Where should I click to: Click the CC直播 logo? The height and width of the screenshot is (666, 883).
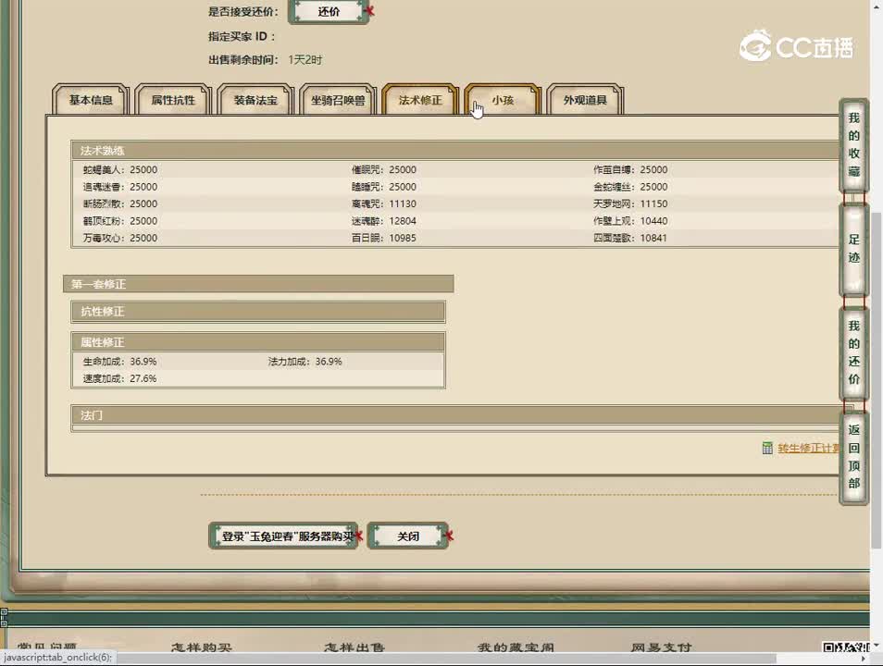pyautogui.click(x=796, y=46)
